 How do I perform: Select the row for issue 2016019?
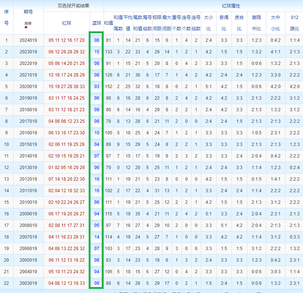pyautogui.click(x=151, y=133)
